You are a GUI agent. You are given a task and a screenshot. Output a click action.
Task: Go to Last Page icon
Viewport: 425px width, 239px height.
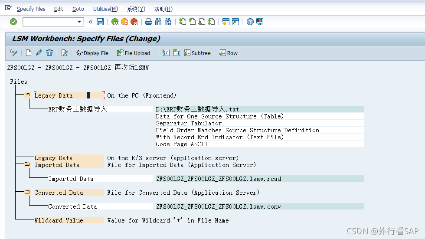pyautogui.click(x=211, y=22)
